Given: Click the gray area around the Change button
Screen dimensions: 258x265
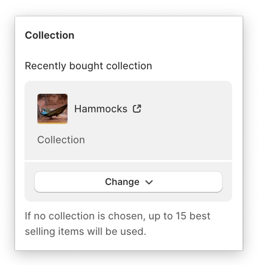Looking at the screenshot, I should click(x=128, y=197).
